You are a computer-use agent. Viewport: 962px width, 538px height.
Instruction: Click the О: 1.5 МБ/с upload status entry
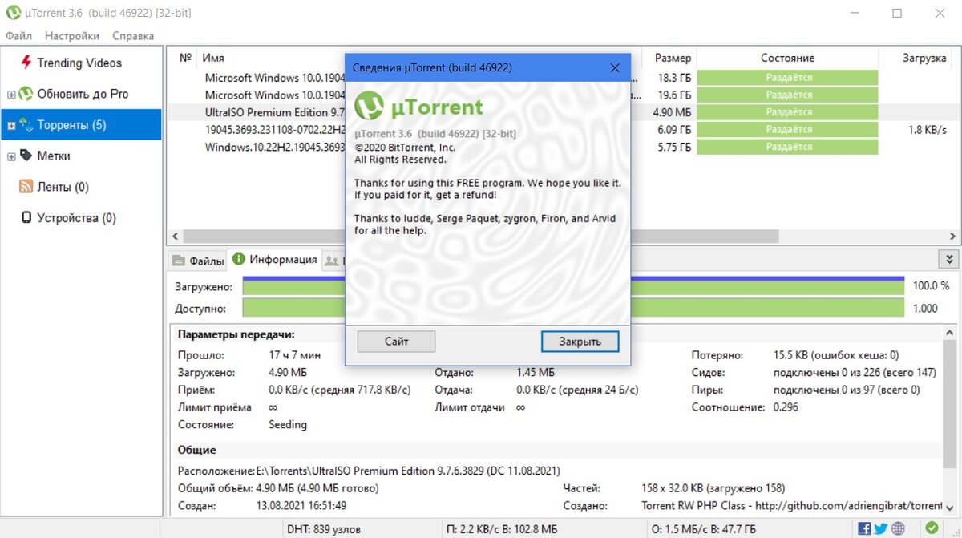pyautogui.click(x=702, y=529)
